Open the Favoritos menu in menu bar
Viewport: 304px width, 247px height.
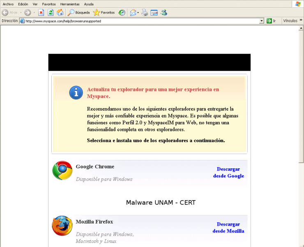(49, 4)
